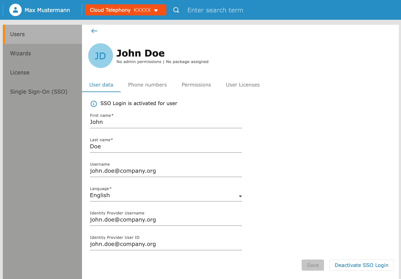Image resolution: width=401 pixels, height=279 pixels.
Task: Switch to the Phone numbers tab
Action: 147,85
